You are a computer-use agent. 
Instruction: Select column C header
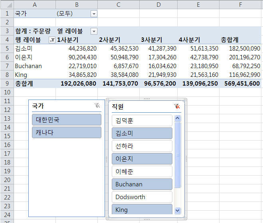click(x=119, y=4)
